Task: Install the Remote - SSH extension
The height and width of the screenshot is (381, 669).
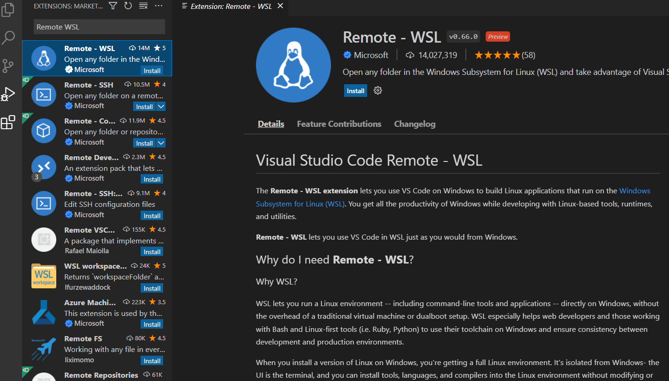Action: (x=144, y=107)
